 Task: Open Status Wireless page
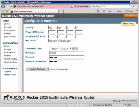[8, 34]
